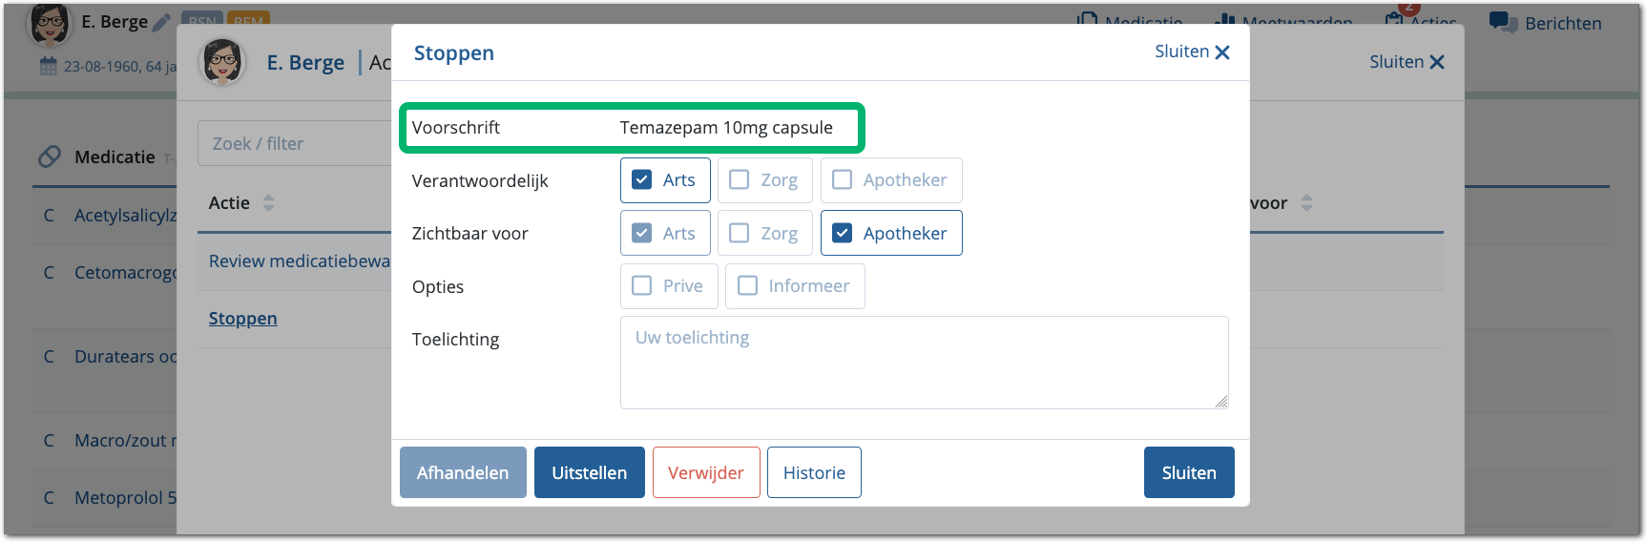Click the pencil edit icon beside E. Berge
The height and width of the screenshot is (542, 1647).
tap(161, 22)
